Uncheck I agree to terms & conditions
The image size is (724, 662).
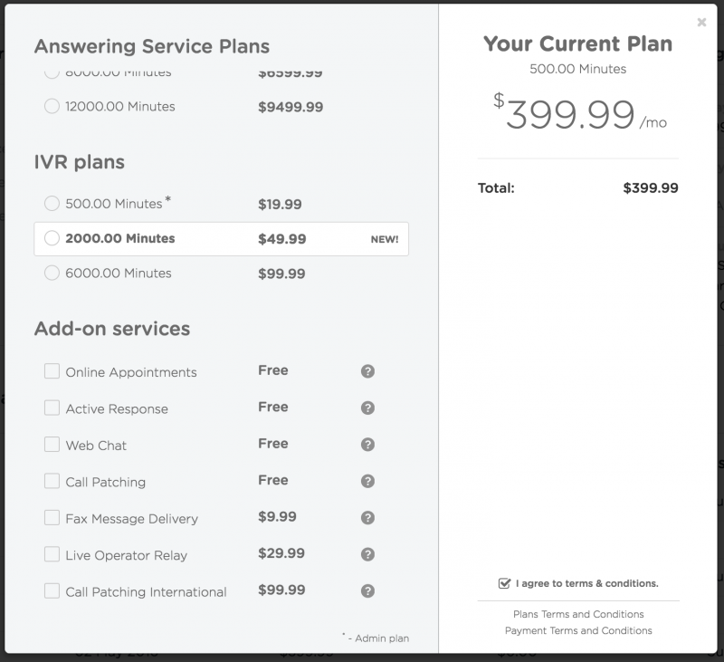click(x=504, y=583)
